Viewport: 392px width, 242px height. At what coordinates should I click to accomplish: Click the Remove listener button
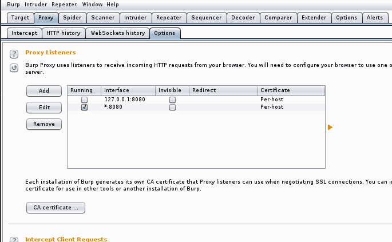(x=44, y=124)
